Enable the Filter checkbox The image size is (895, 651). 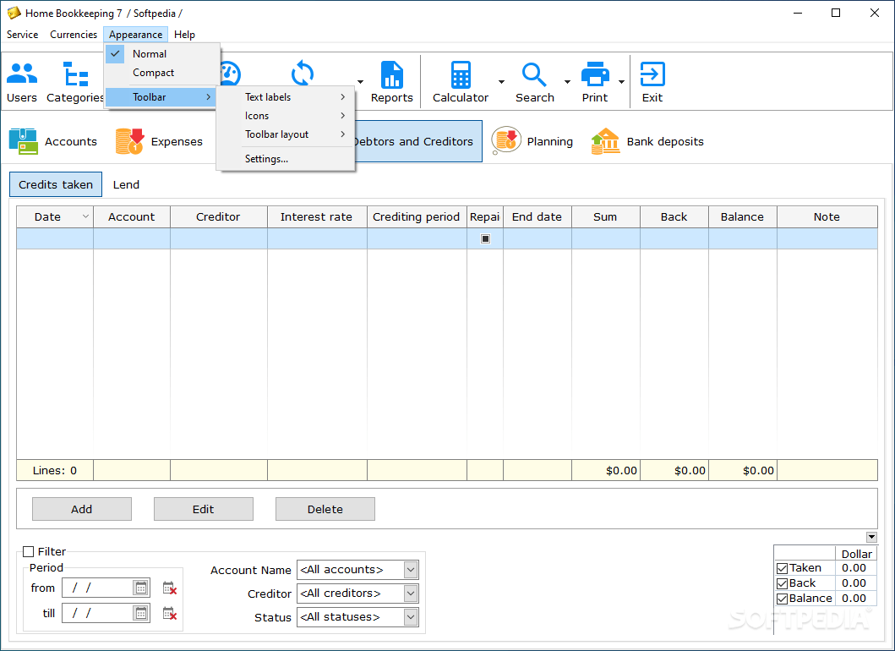[x=29, y=551]
